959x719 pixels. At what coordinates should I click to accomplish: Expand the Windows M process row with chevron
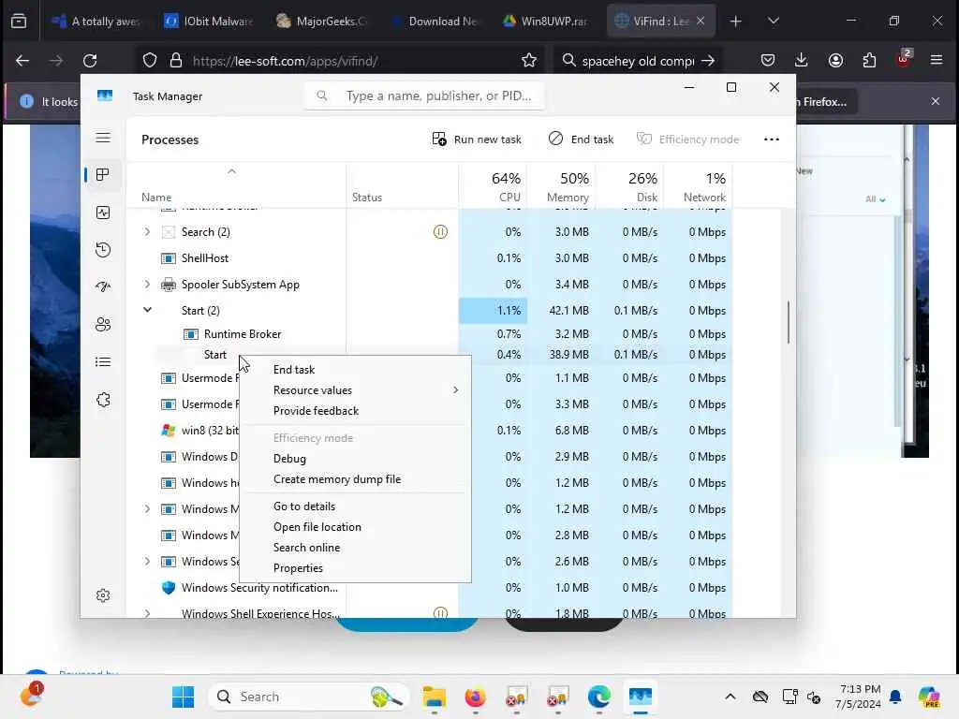pyautogui.click(x=147, y=508)
